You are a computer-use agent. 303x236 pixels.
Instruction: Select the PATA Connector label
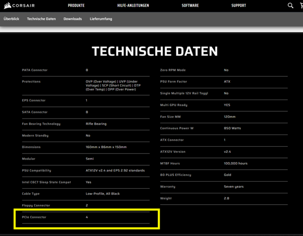click(34, 70)
